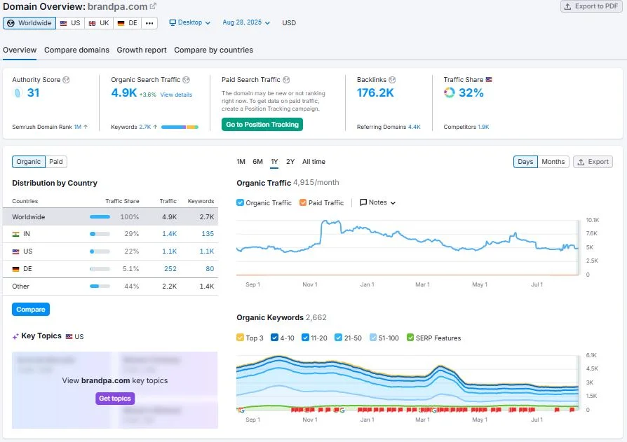Open the external link icon beside brandpa.com
This screenshot has width=627, height=442.
pos(154,6)
